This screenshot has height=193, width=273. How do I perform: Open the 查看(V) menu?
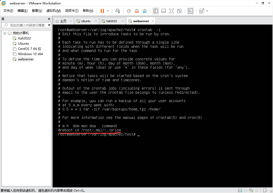pyautogui.click(x=37, y=11)
